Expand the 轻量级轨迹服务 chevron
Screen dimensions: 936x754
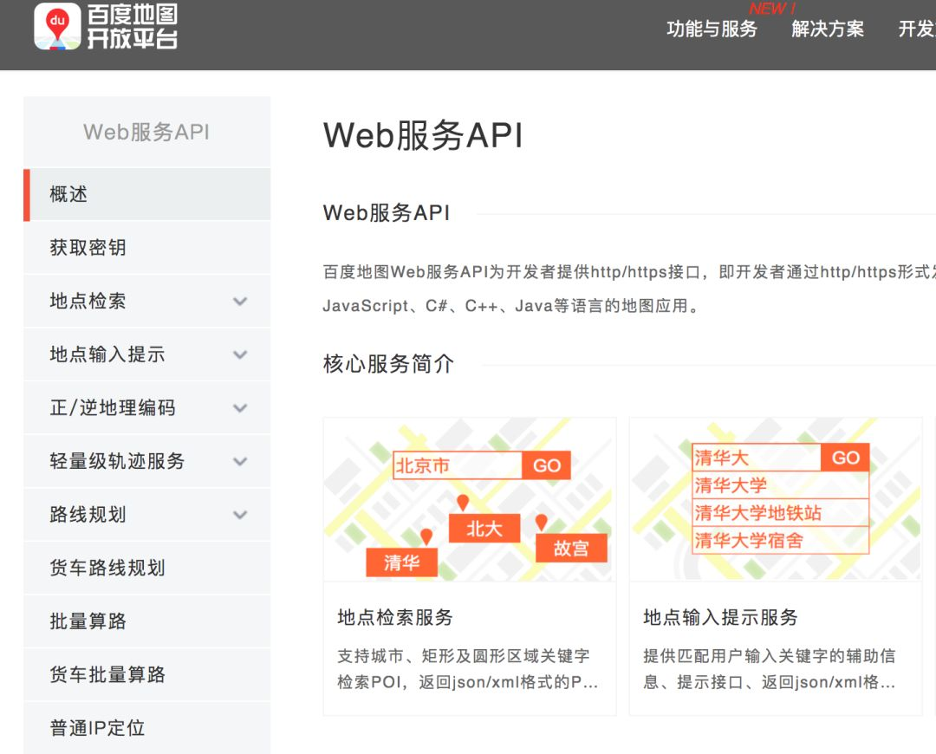pyautogui.click(x=240, y=461)
